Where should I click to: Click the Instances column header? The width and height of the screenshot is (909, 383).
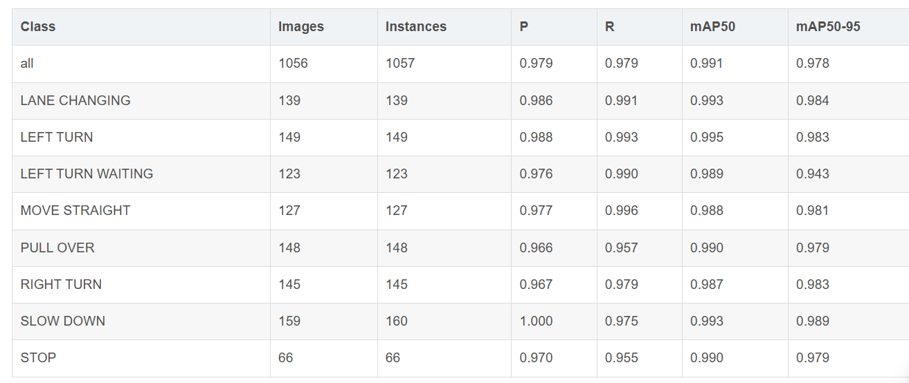click(415, 27)
